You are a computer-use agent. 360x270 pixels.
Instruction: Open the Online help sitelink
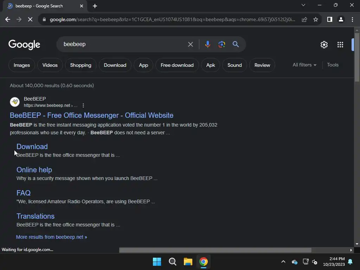coord(34,170)
